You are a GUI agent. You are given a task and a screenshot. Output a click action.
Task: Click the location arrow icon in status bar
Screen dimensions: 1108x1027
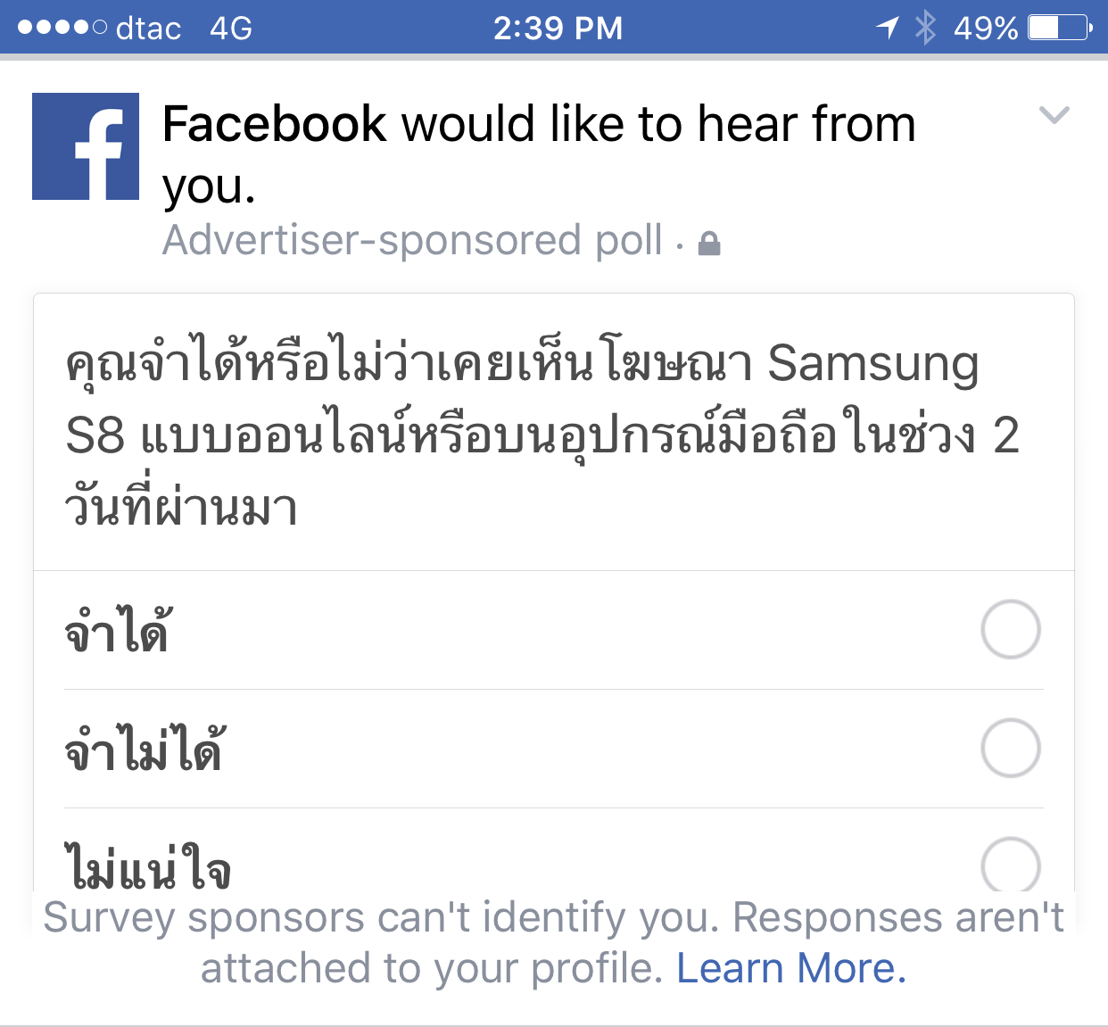887,28
